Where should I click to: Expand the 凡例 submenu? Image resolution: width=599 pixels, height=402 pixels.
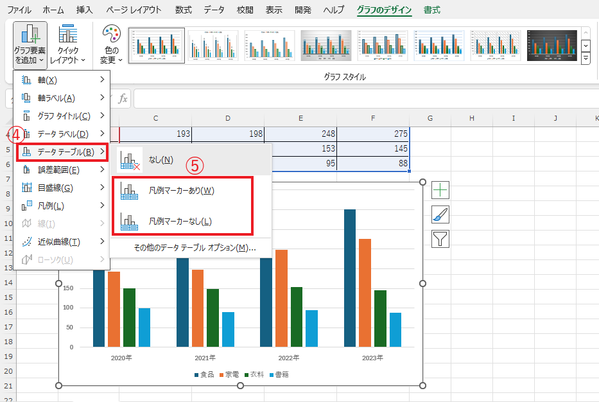coord(62,205)
